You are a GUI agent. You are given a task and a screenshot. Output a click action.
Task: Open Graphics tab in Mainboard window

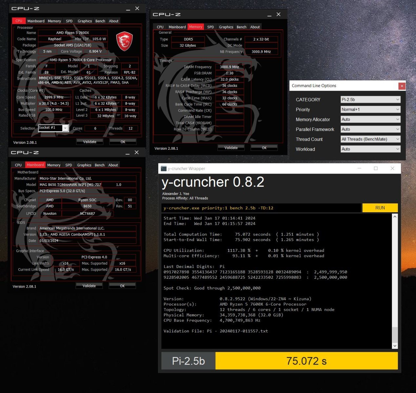coord(84,165)
